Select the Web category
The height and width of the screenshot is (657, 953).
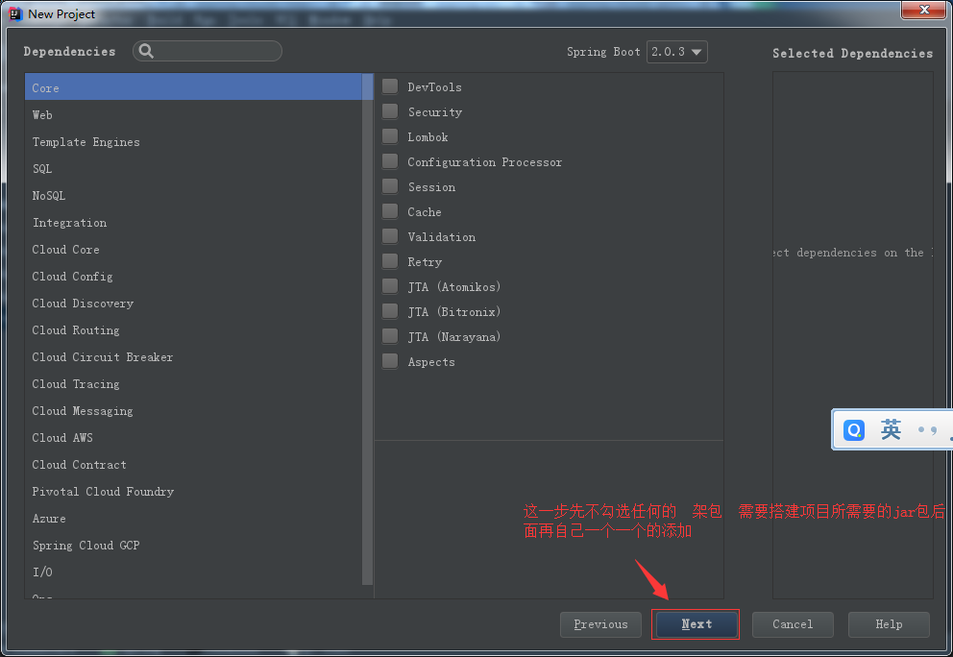193,115
